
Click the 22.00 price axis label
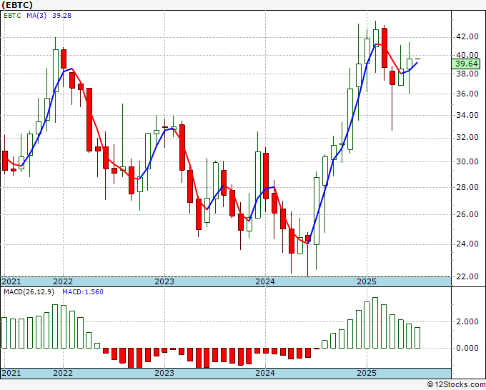[x=467, y=276]
